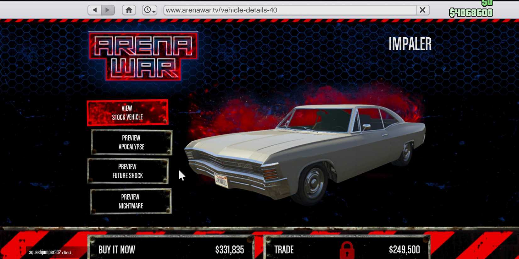The width and height of the screenshot is (519, 259).
Task: Click the red padlock on Trade
Action: coord(347,250)
